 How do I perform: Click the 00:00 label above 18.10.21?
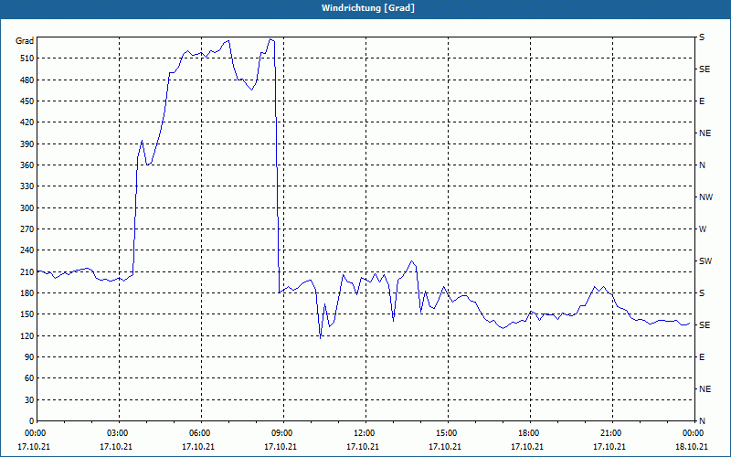[x=694, y=433]
